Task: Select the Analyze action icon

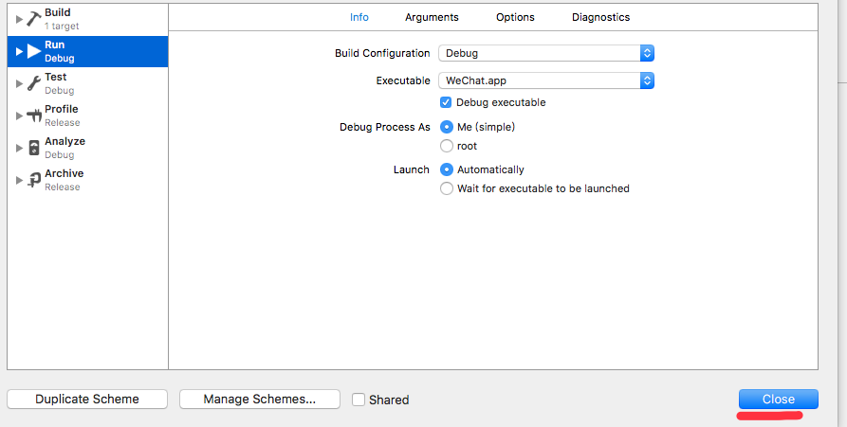Action: click(x=34, y=148)
